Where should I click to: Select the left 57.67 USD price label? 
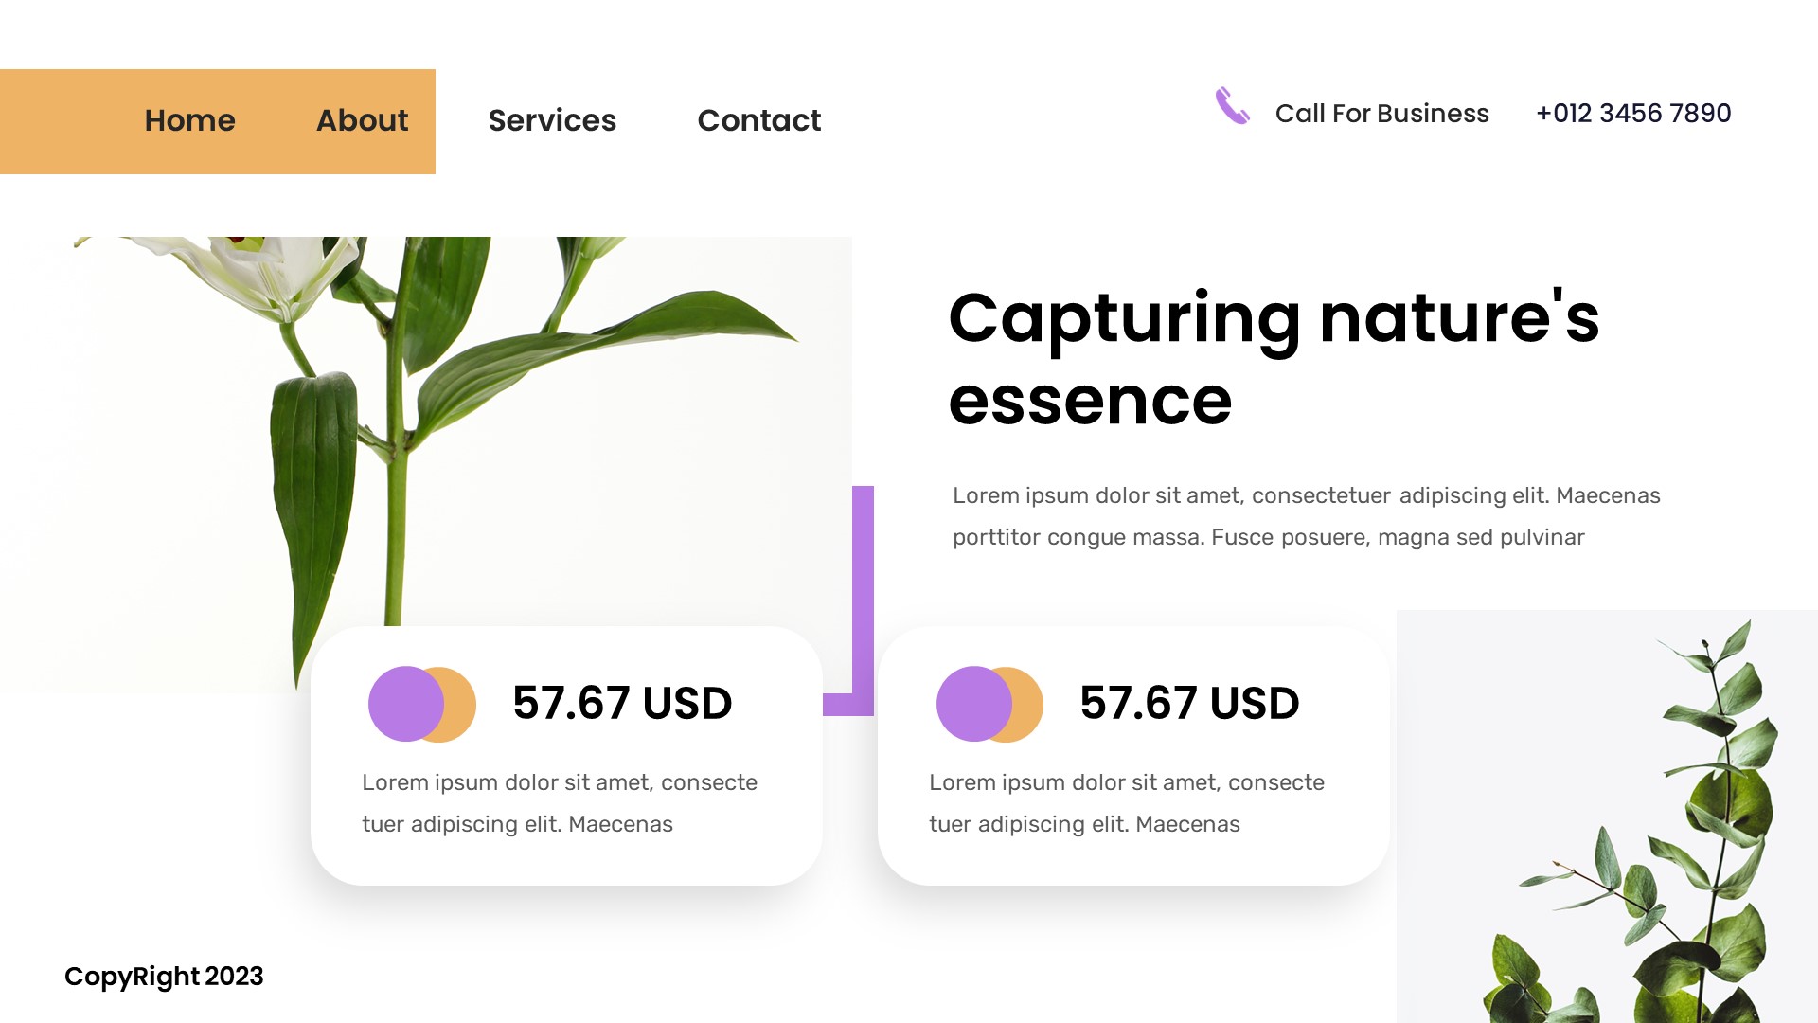(622, 703)
